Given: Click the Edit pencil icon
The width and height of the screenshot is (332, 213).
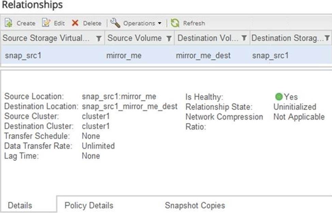Looking at the screenshot, I should click(x=46, y=23).
